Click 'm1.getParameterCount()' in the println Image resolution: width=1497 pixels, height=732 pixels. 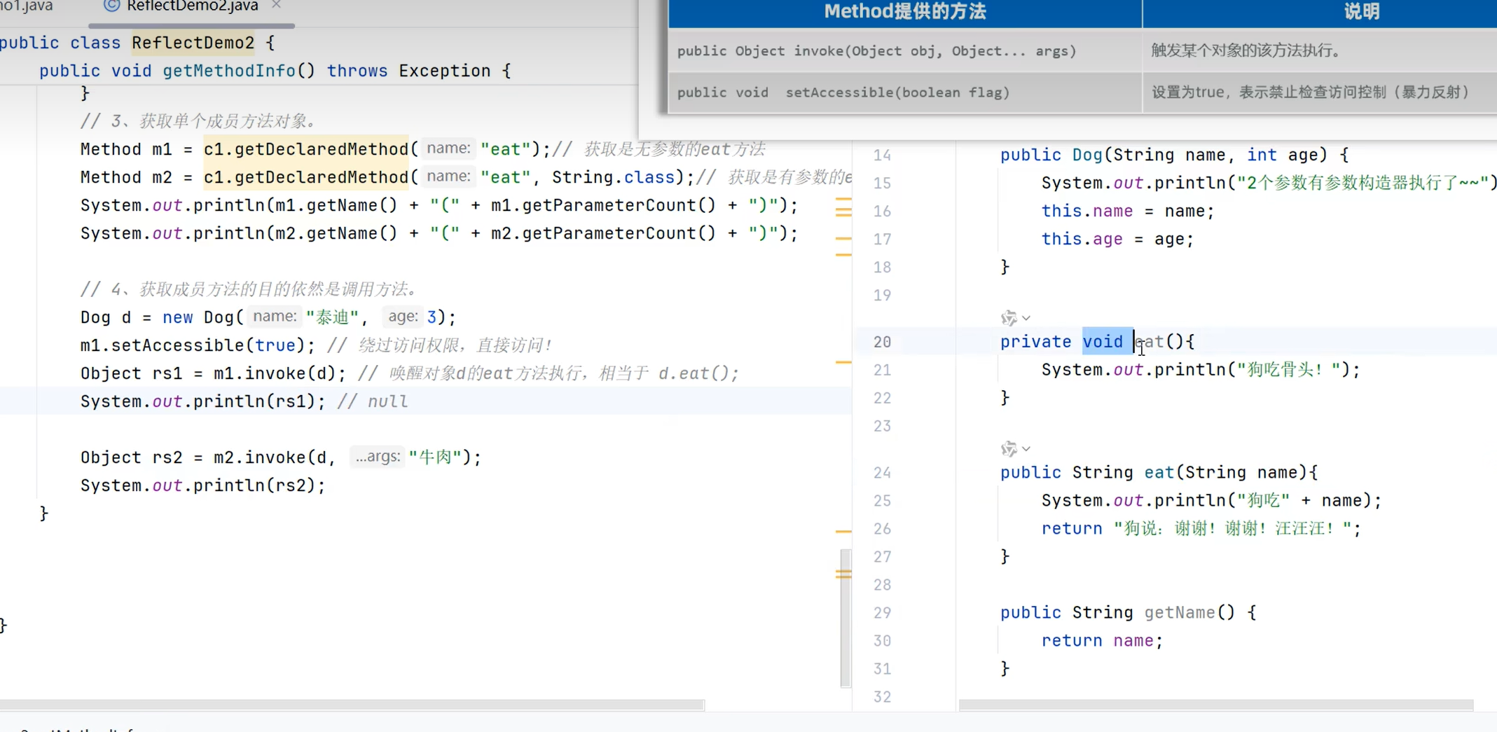pyautogui.click(x=603, y=205)
